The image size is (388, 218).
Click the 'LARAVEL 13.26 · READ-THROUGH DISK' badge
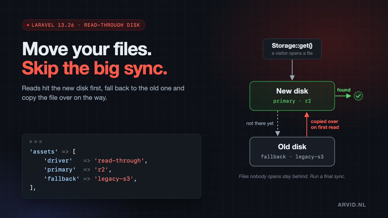(x=83, y=25)
